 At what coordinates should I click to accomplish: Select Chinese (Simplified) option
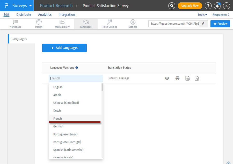75,103
